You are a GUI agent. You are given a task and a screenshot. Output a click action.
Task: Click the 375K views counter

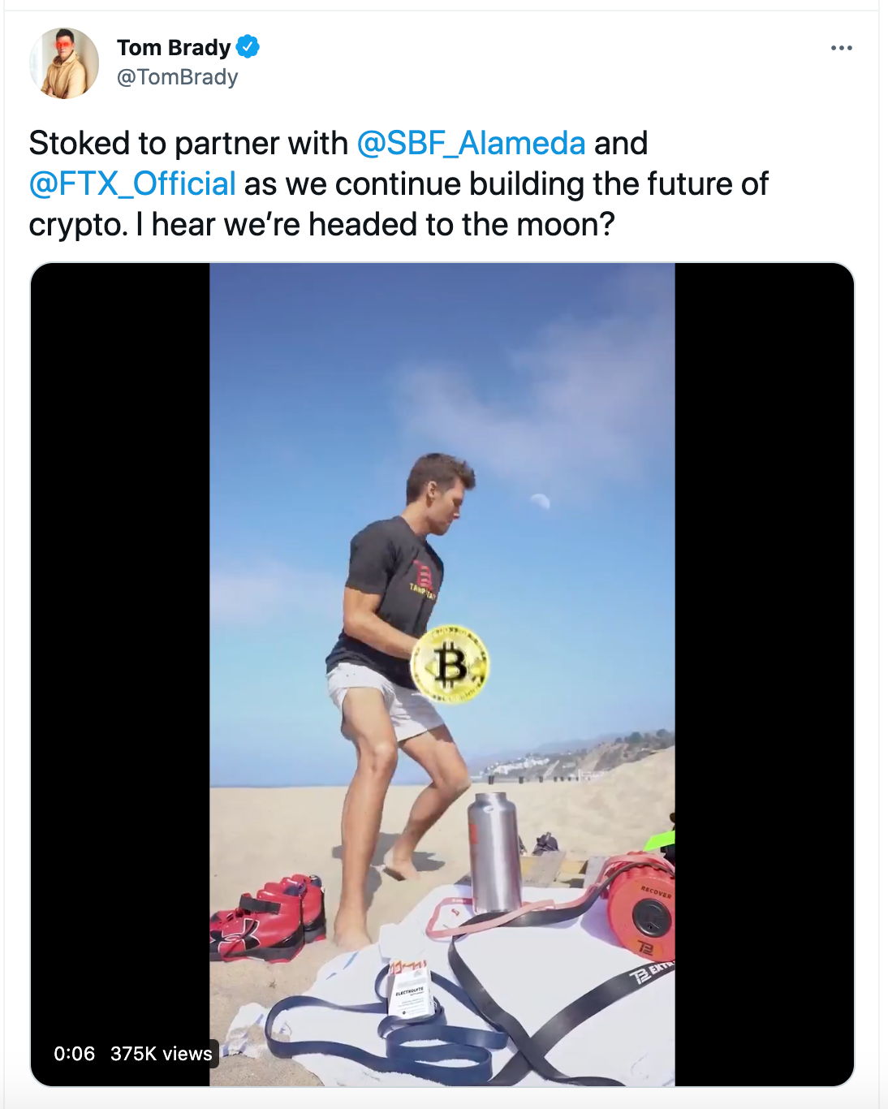pyautogui.click(x=161, y=1054)
